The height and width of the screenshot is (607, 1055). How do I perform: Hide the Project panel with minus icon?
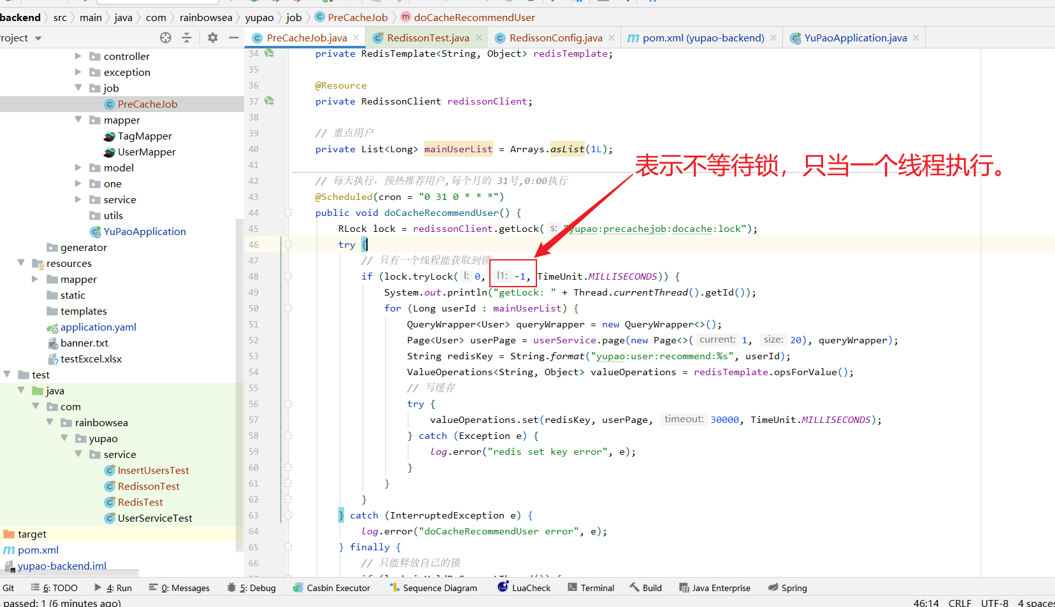click(x=234, y=38)
